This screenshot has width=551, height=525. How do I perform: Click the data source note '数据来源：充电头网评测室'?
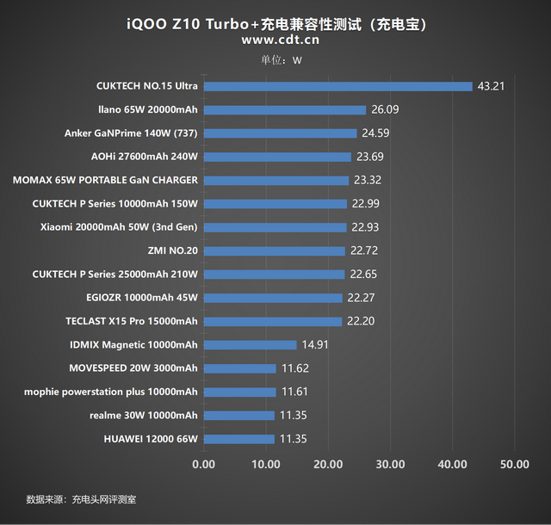pos(81,499)
